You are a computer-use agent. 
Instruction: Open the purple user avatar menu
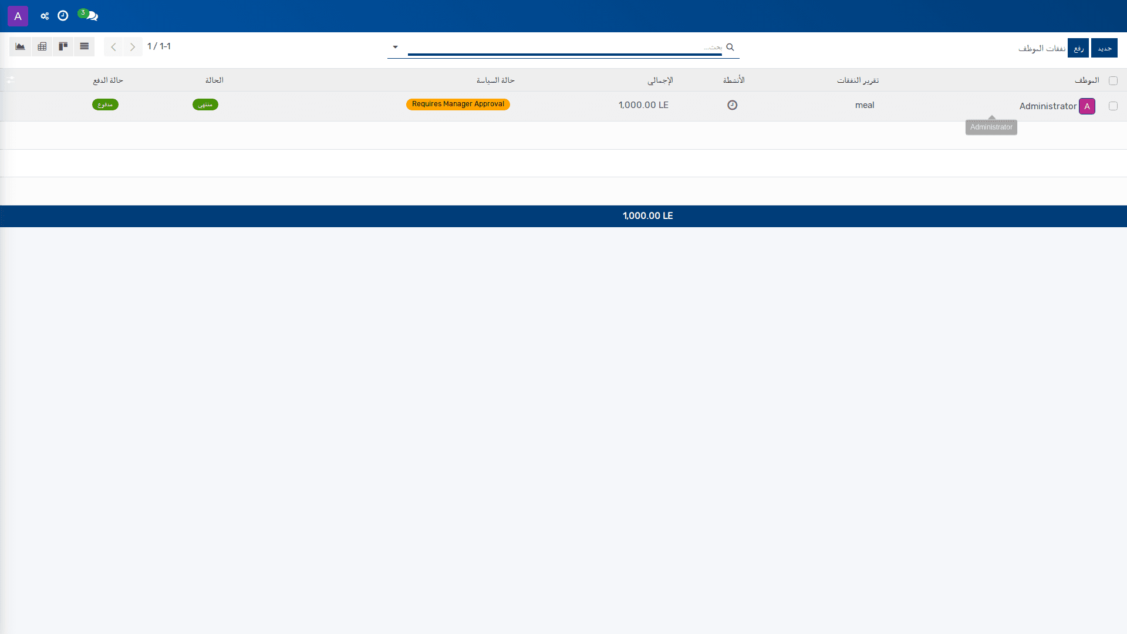coord(18,16)
